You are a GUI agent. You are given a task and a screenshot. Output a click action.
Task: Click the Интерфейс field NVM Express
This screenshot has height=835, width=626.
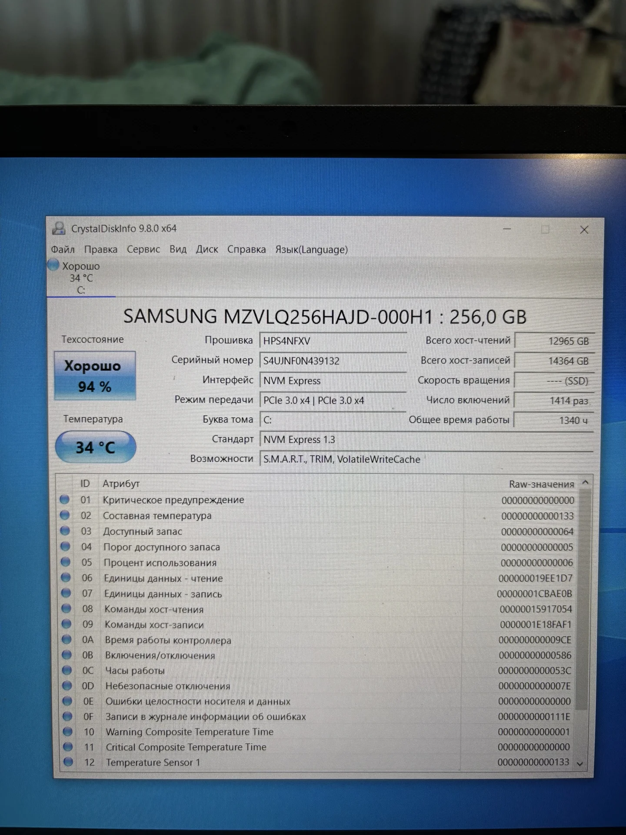333,381
